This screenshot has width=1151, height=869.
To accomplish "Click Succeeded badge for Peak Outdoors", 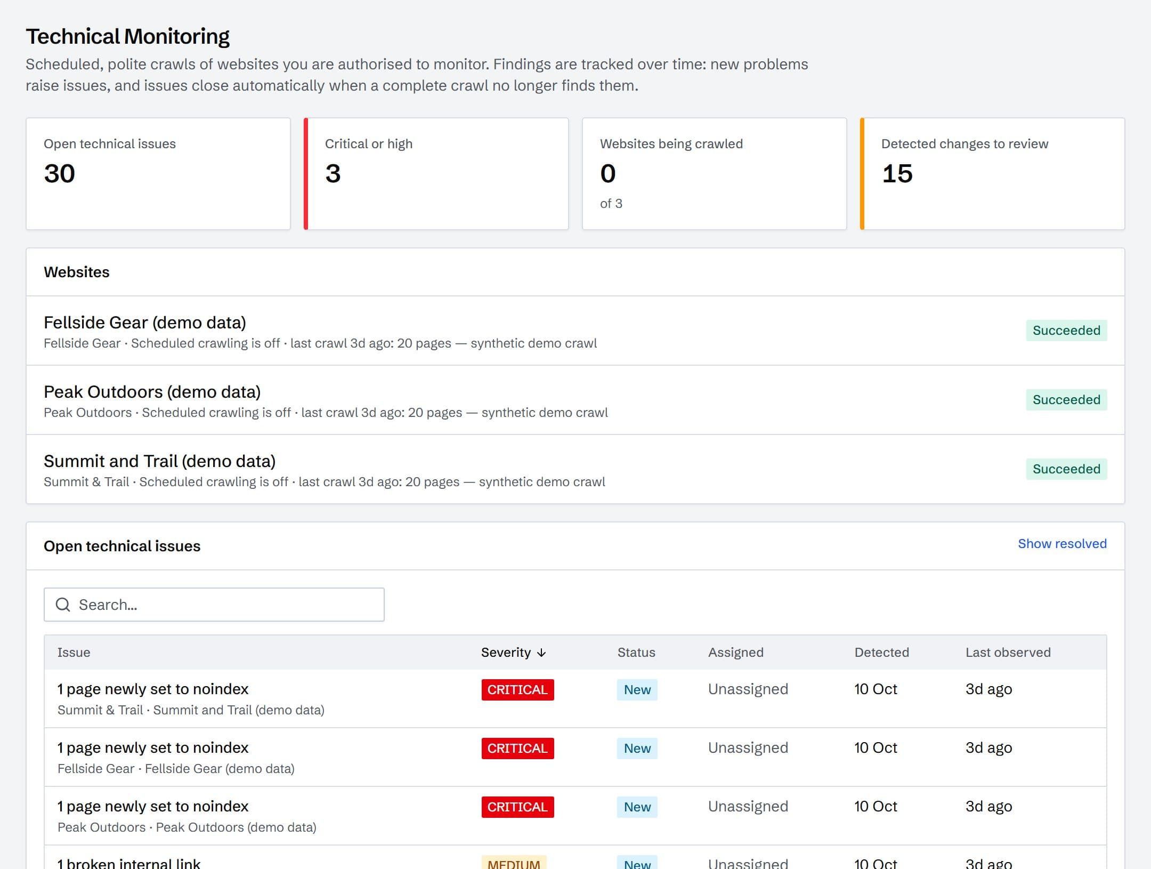I will coord(1066,400).
